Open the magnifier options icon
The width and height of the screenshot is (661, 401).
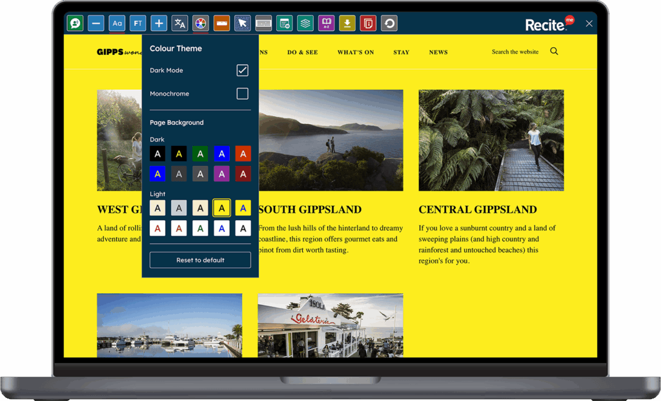284,23
